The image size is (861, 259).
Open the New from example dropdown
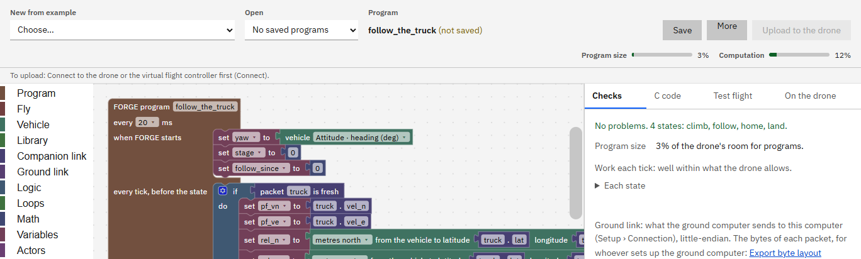pos(123,30)
